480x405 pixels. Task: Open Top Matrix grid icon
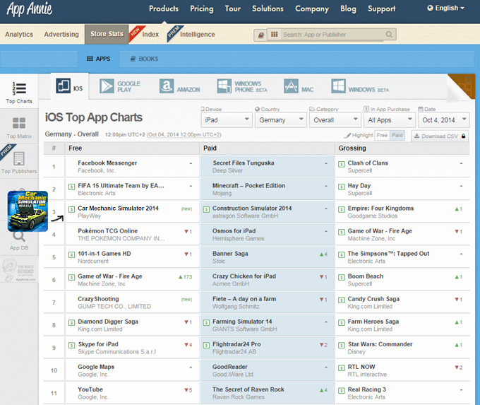(19, 123)
